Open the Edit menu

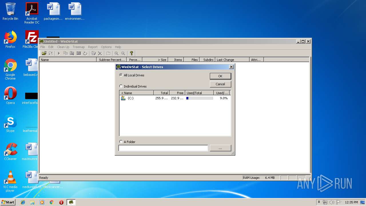click(x=51, y=47)
